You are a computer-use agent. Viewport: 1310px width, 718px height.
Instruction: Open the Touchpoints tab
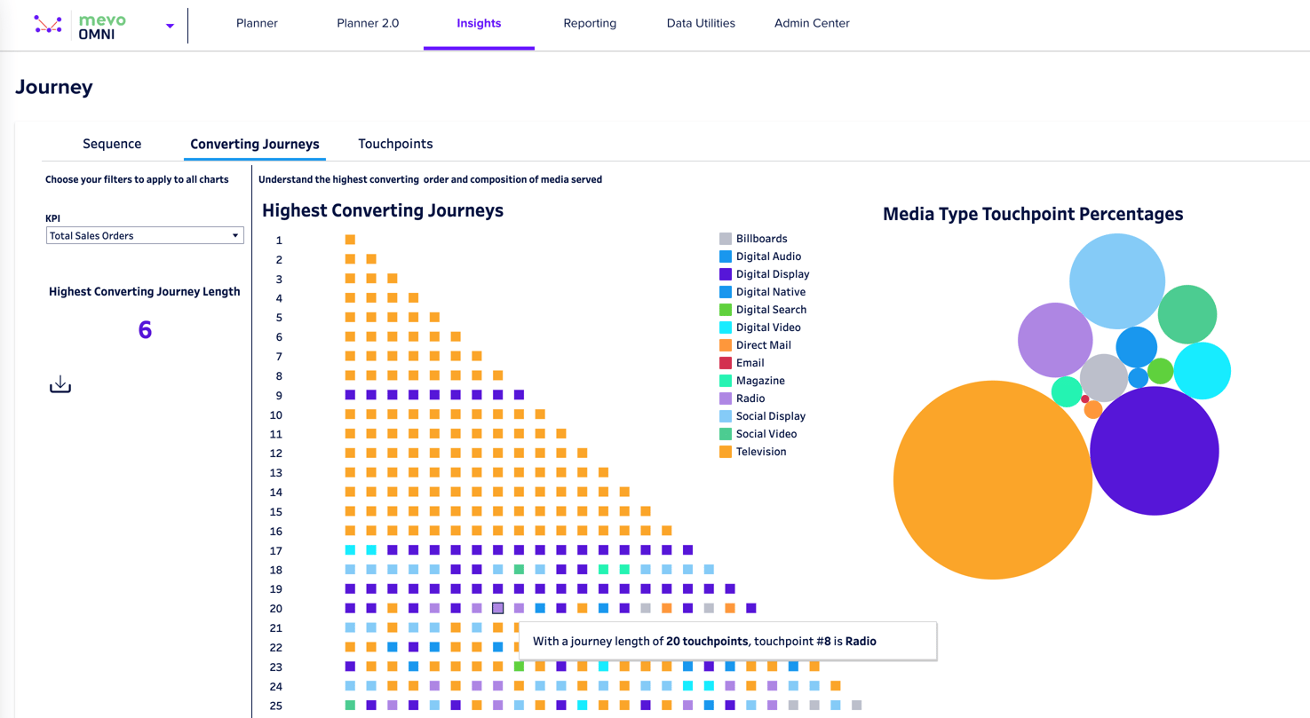point(395,143)
